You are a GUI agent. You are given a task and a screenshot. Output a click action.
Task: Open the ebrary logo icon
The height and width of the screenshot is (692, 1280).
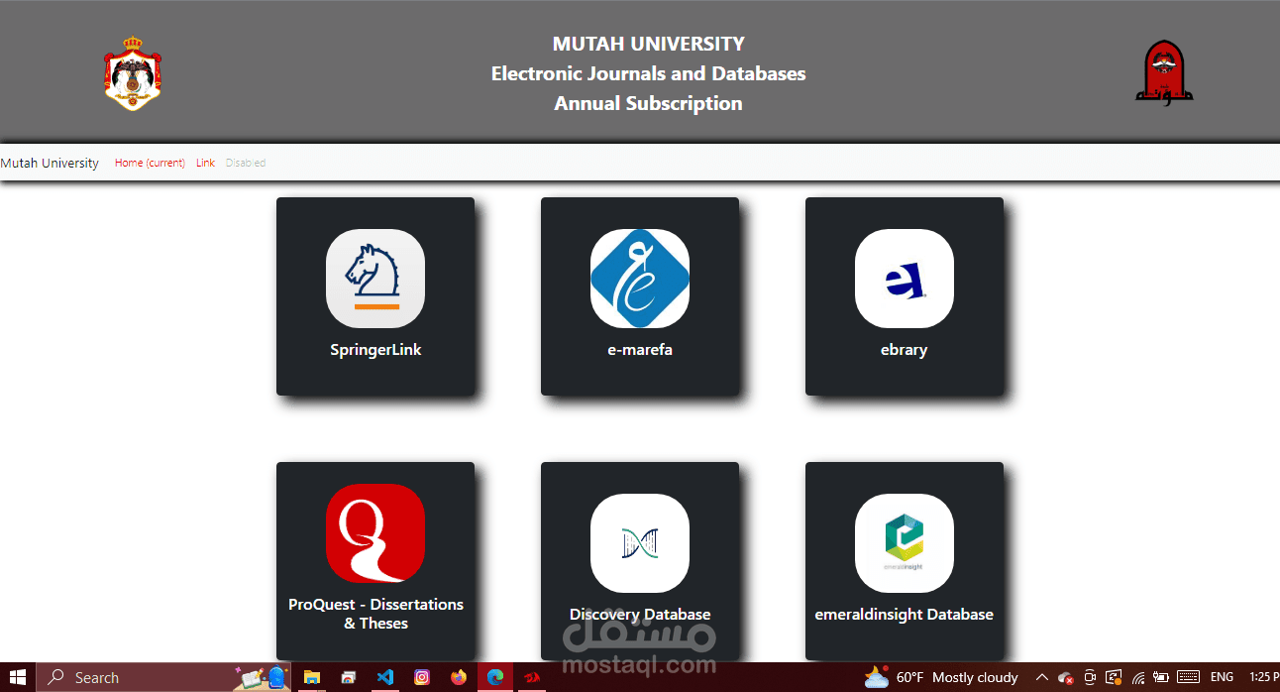[x=905, y=279]
